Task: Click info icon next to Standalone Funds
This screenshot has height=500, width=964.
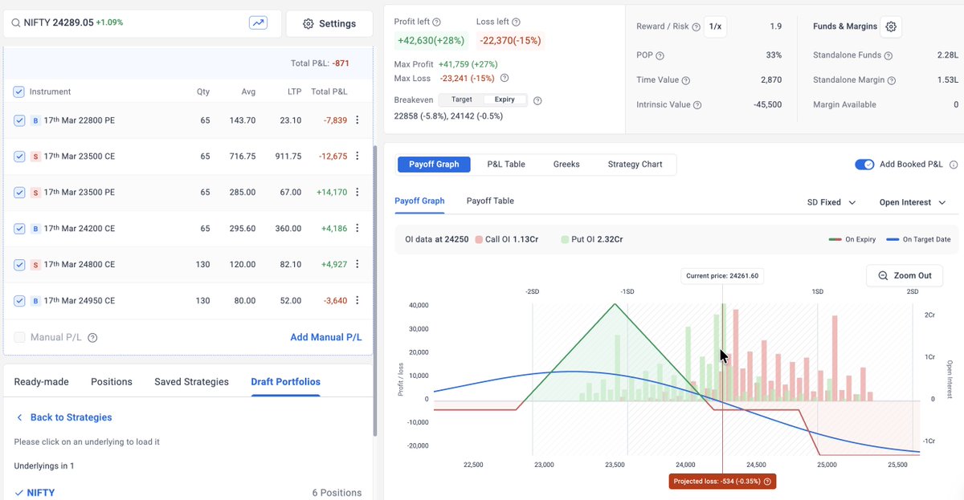Action: pos(888,55)
